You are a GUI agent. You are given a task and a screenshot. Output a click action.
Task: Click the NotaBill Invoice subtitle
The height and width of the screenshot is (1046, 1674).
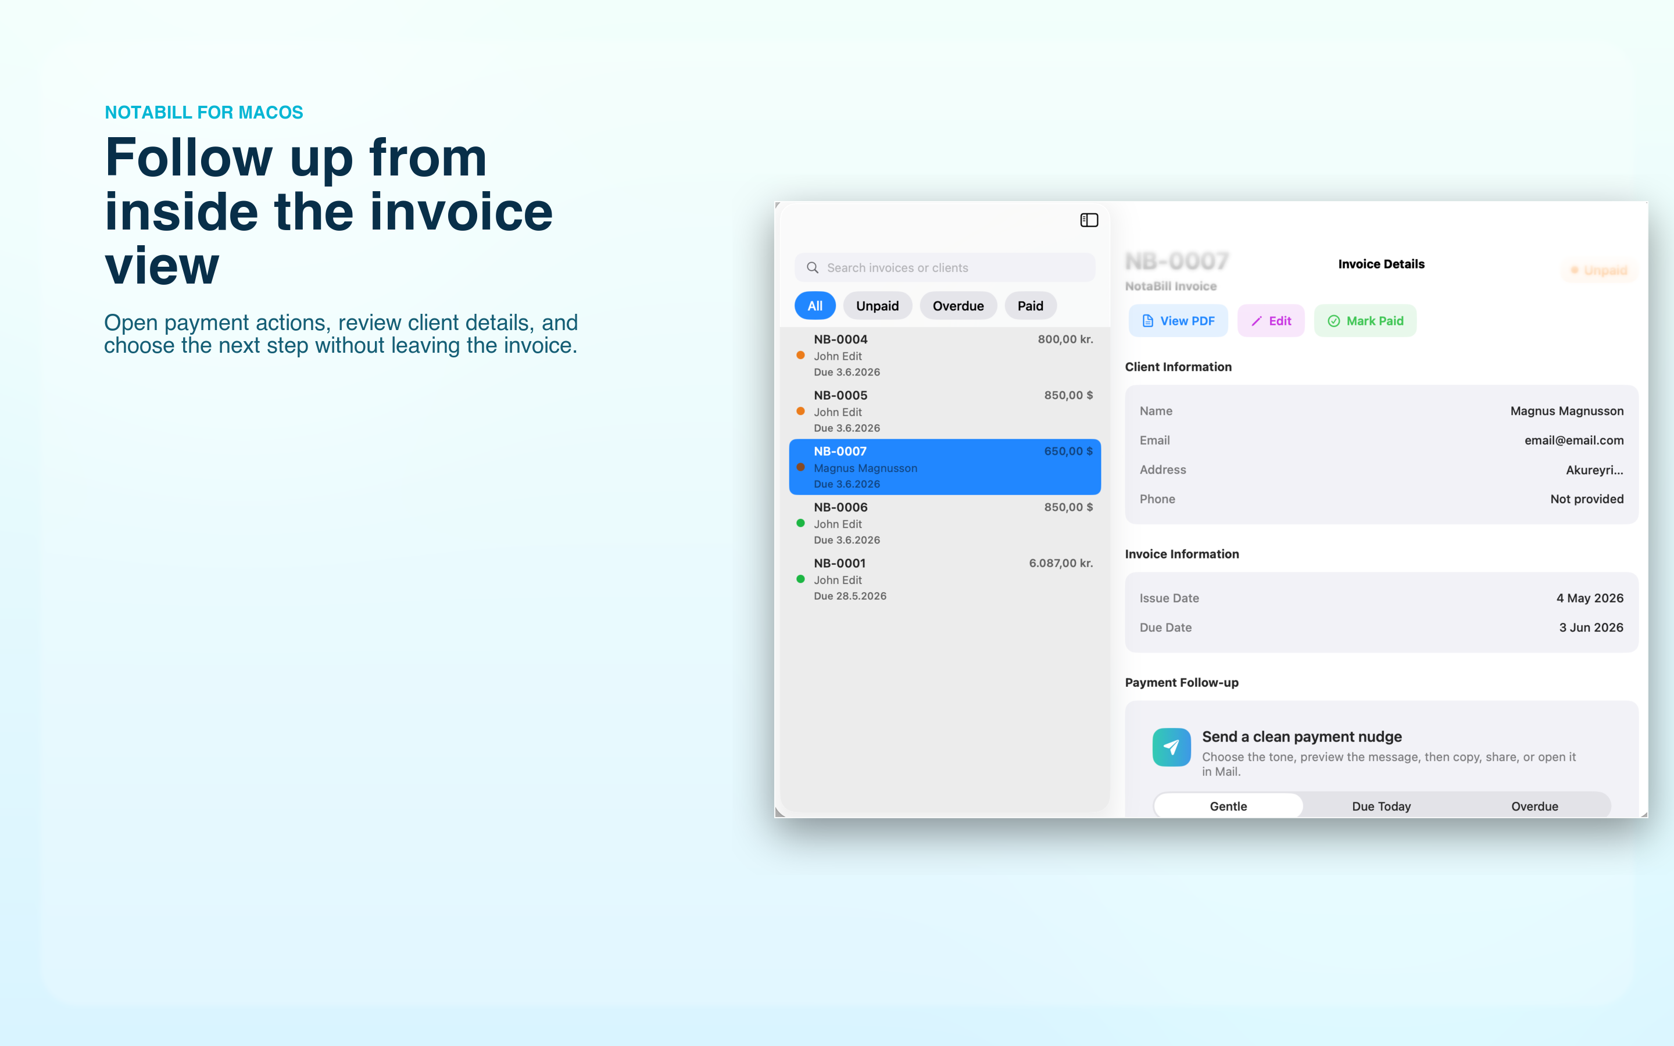pos(1171,286)
